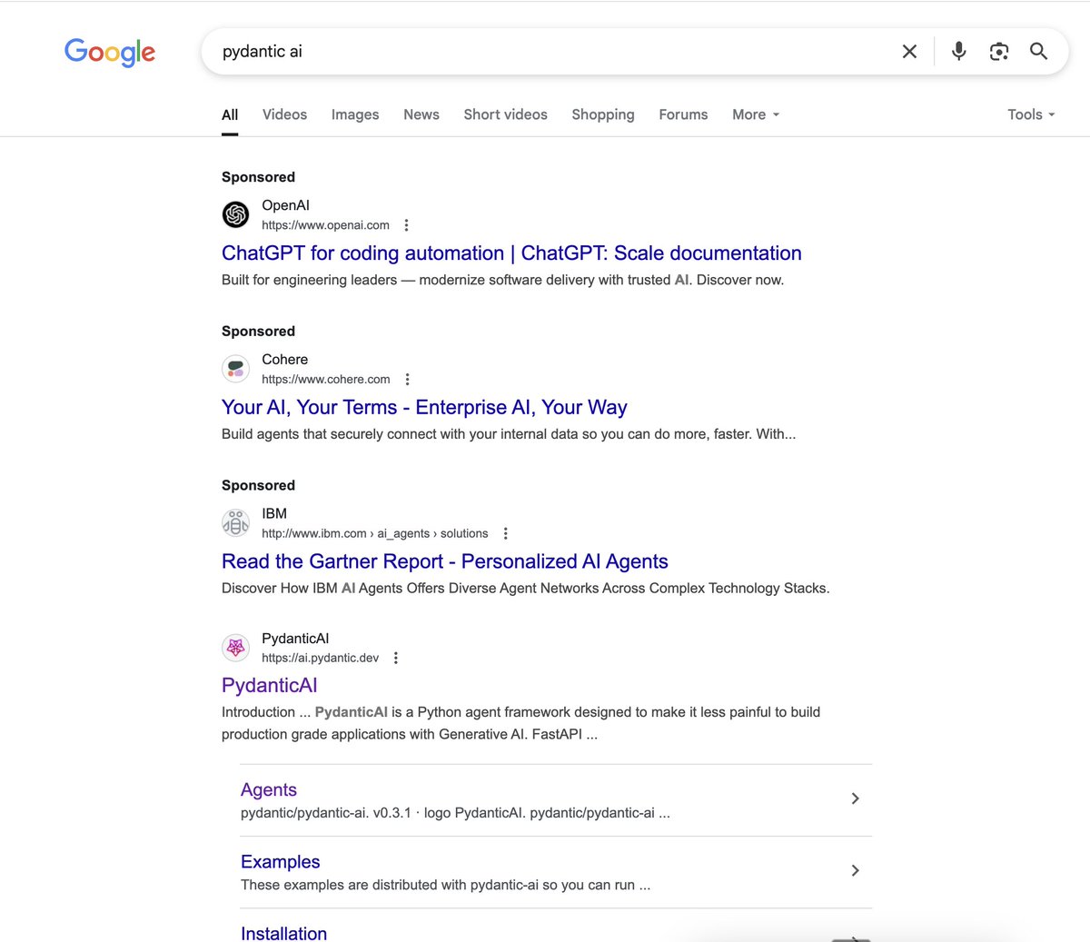Click 'Built for engineering leaders' ad description

pyautogui.click(x=502, y=280)
